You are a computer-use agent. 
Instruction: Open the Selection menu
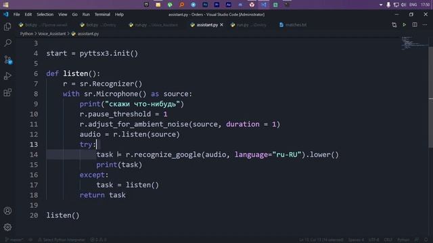point(45,14)
